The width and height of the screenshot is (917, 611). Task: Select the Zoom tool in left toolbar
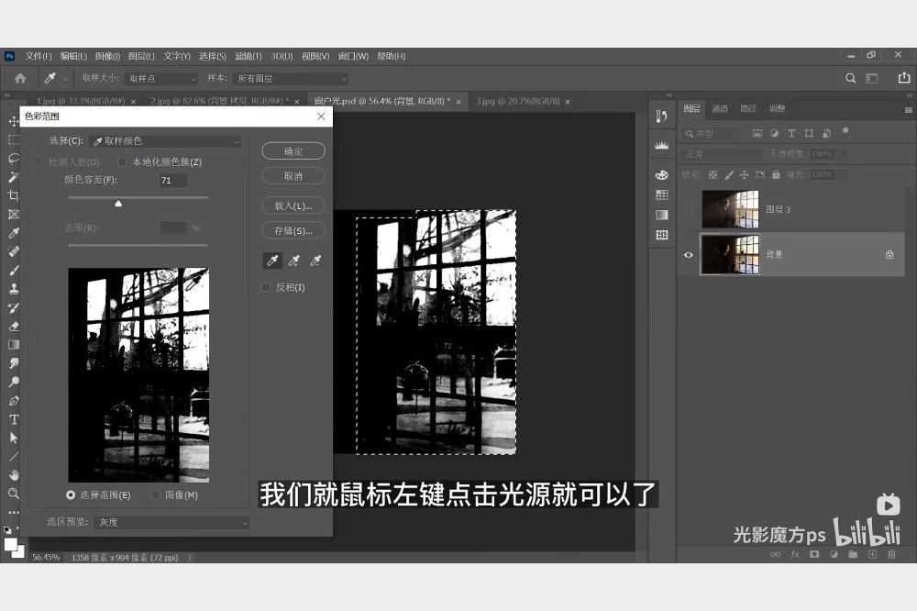point(14,494)
